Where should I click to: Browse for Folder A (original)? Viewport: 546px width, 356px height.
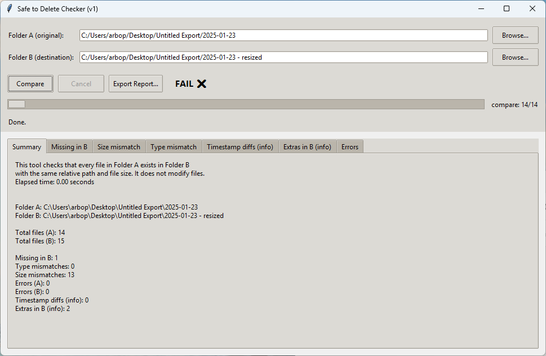[514, 35]
